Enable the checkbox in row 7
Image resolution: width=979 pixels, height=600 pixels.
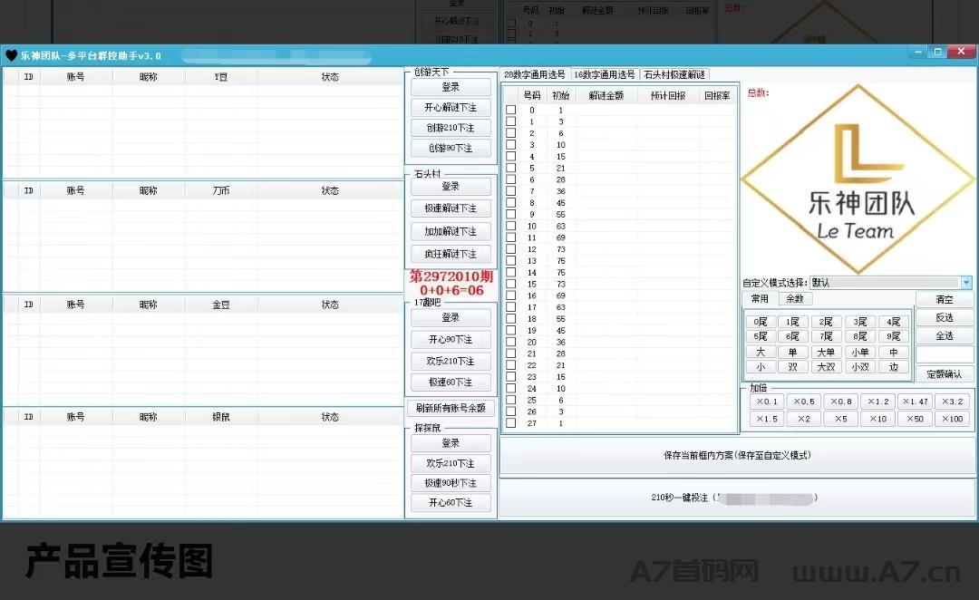pyautogui.click(x=510, y=191)
